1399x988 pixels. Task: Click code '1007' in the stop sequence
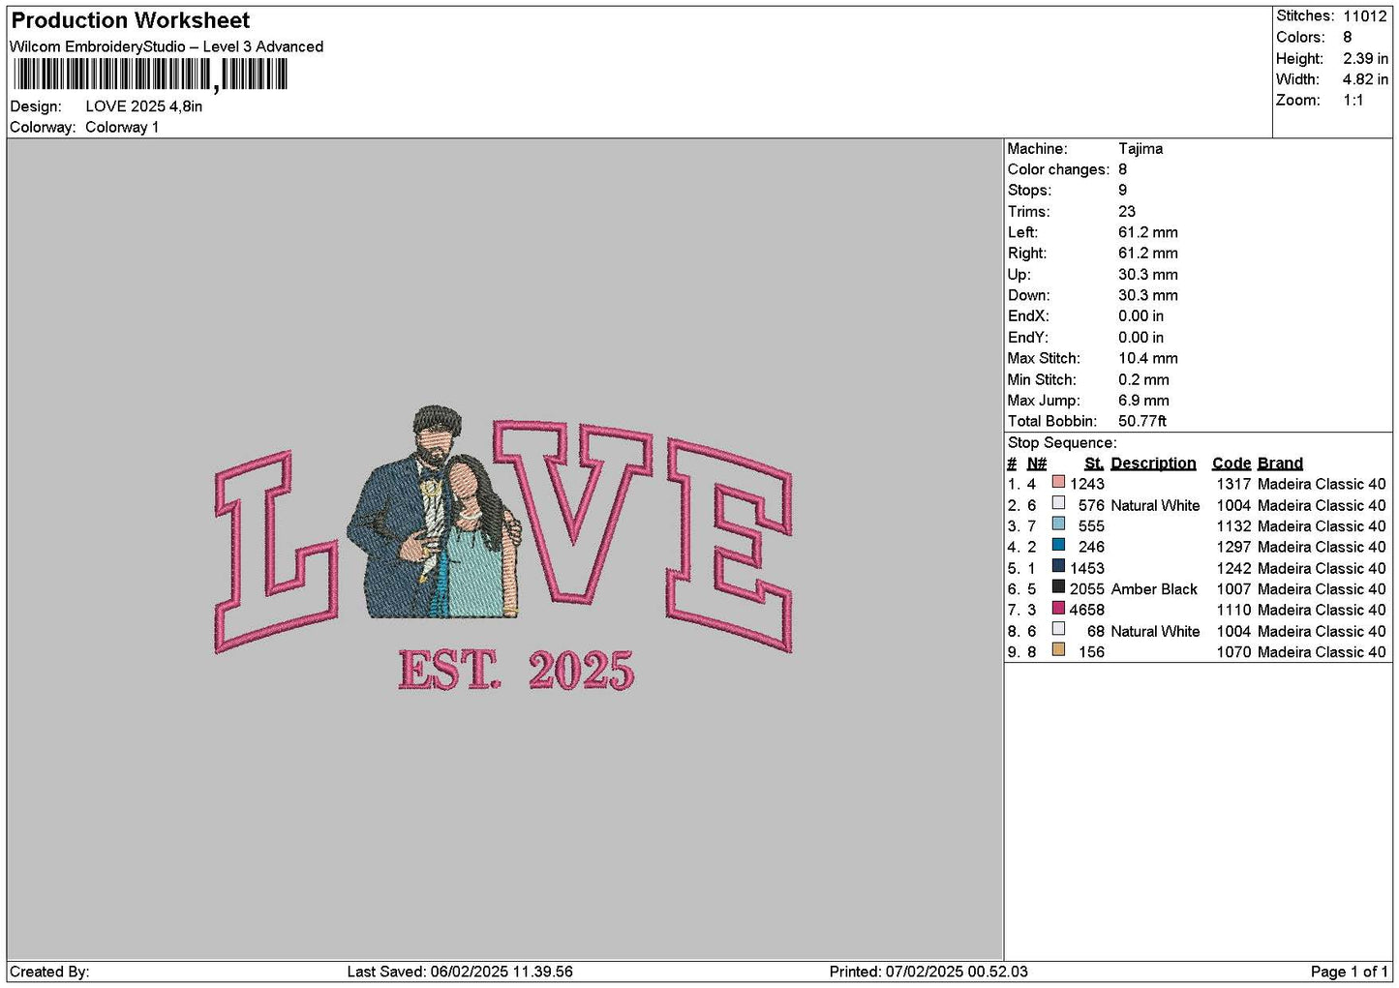tap(1233, 589)
